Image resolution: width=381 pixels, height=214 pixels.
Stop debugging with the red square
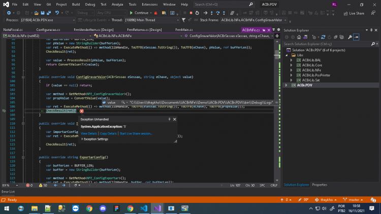[x=191, y=13]
